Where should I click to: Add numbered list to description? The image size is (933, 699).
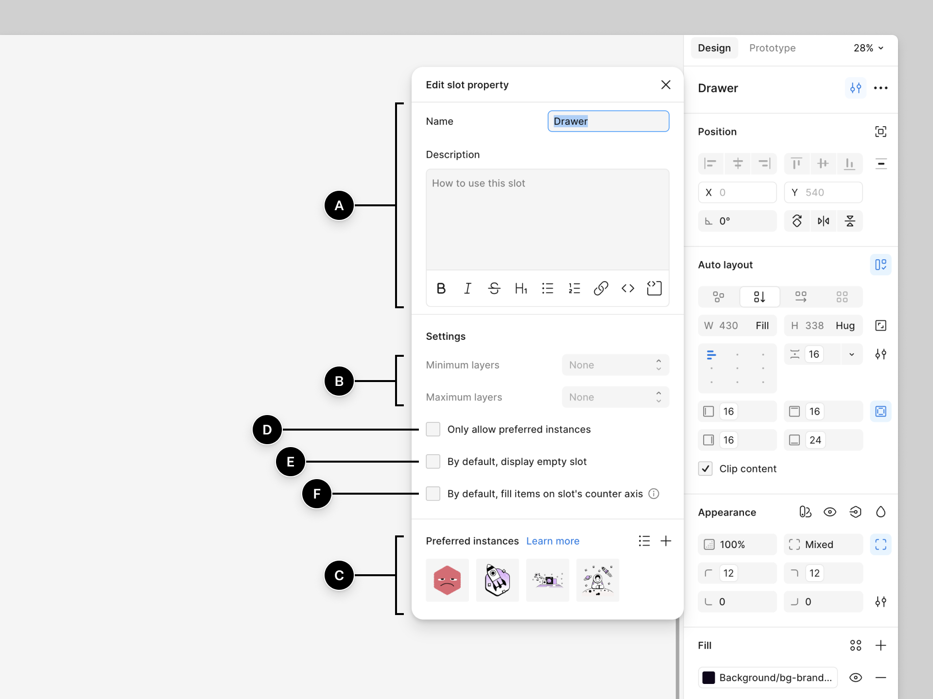tap(574, 288)
